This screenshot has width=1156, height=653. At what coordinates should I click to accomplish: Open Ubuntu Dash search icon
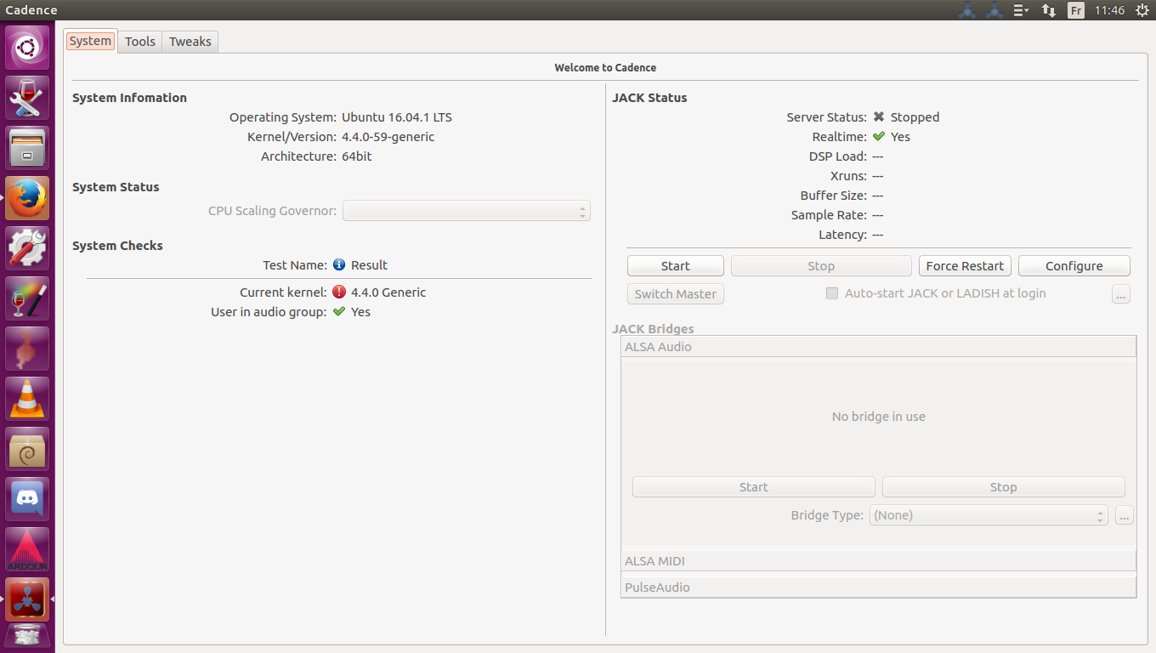click(x=27, y=48)
